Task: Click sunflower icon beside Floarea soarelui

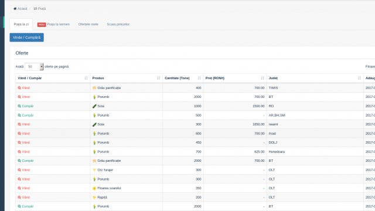Action: pyautogui.click(x=94, y=188)
